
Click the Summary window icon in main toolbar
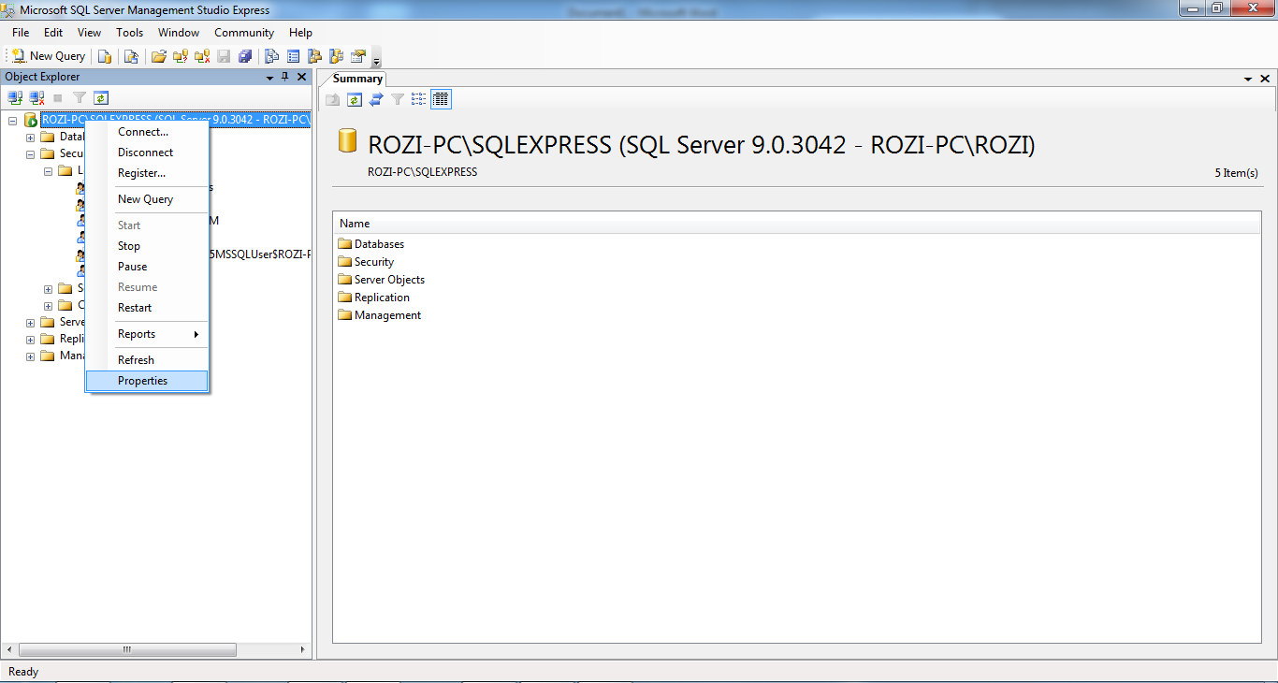(293, 56)
